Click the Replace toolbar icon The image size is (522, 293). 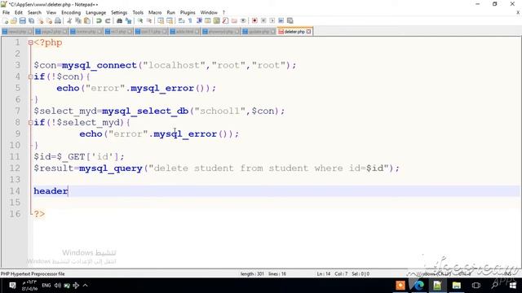coord(128,20)
